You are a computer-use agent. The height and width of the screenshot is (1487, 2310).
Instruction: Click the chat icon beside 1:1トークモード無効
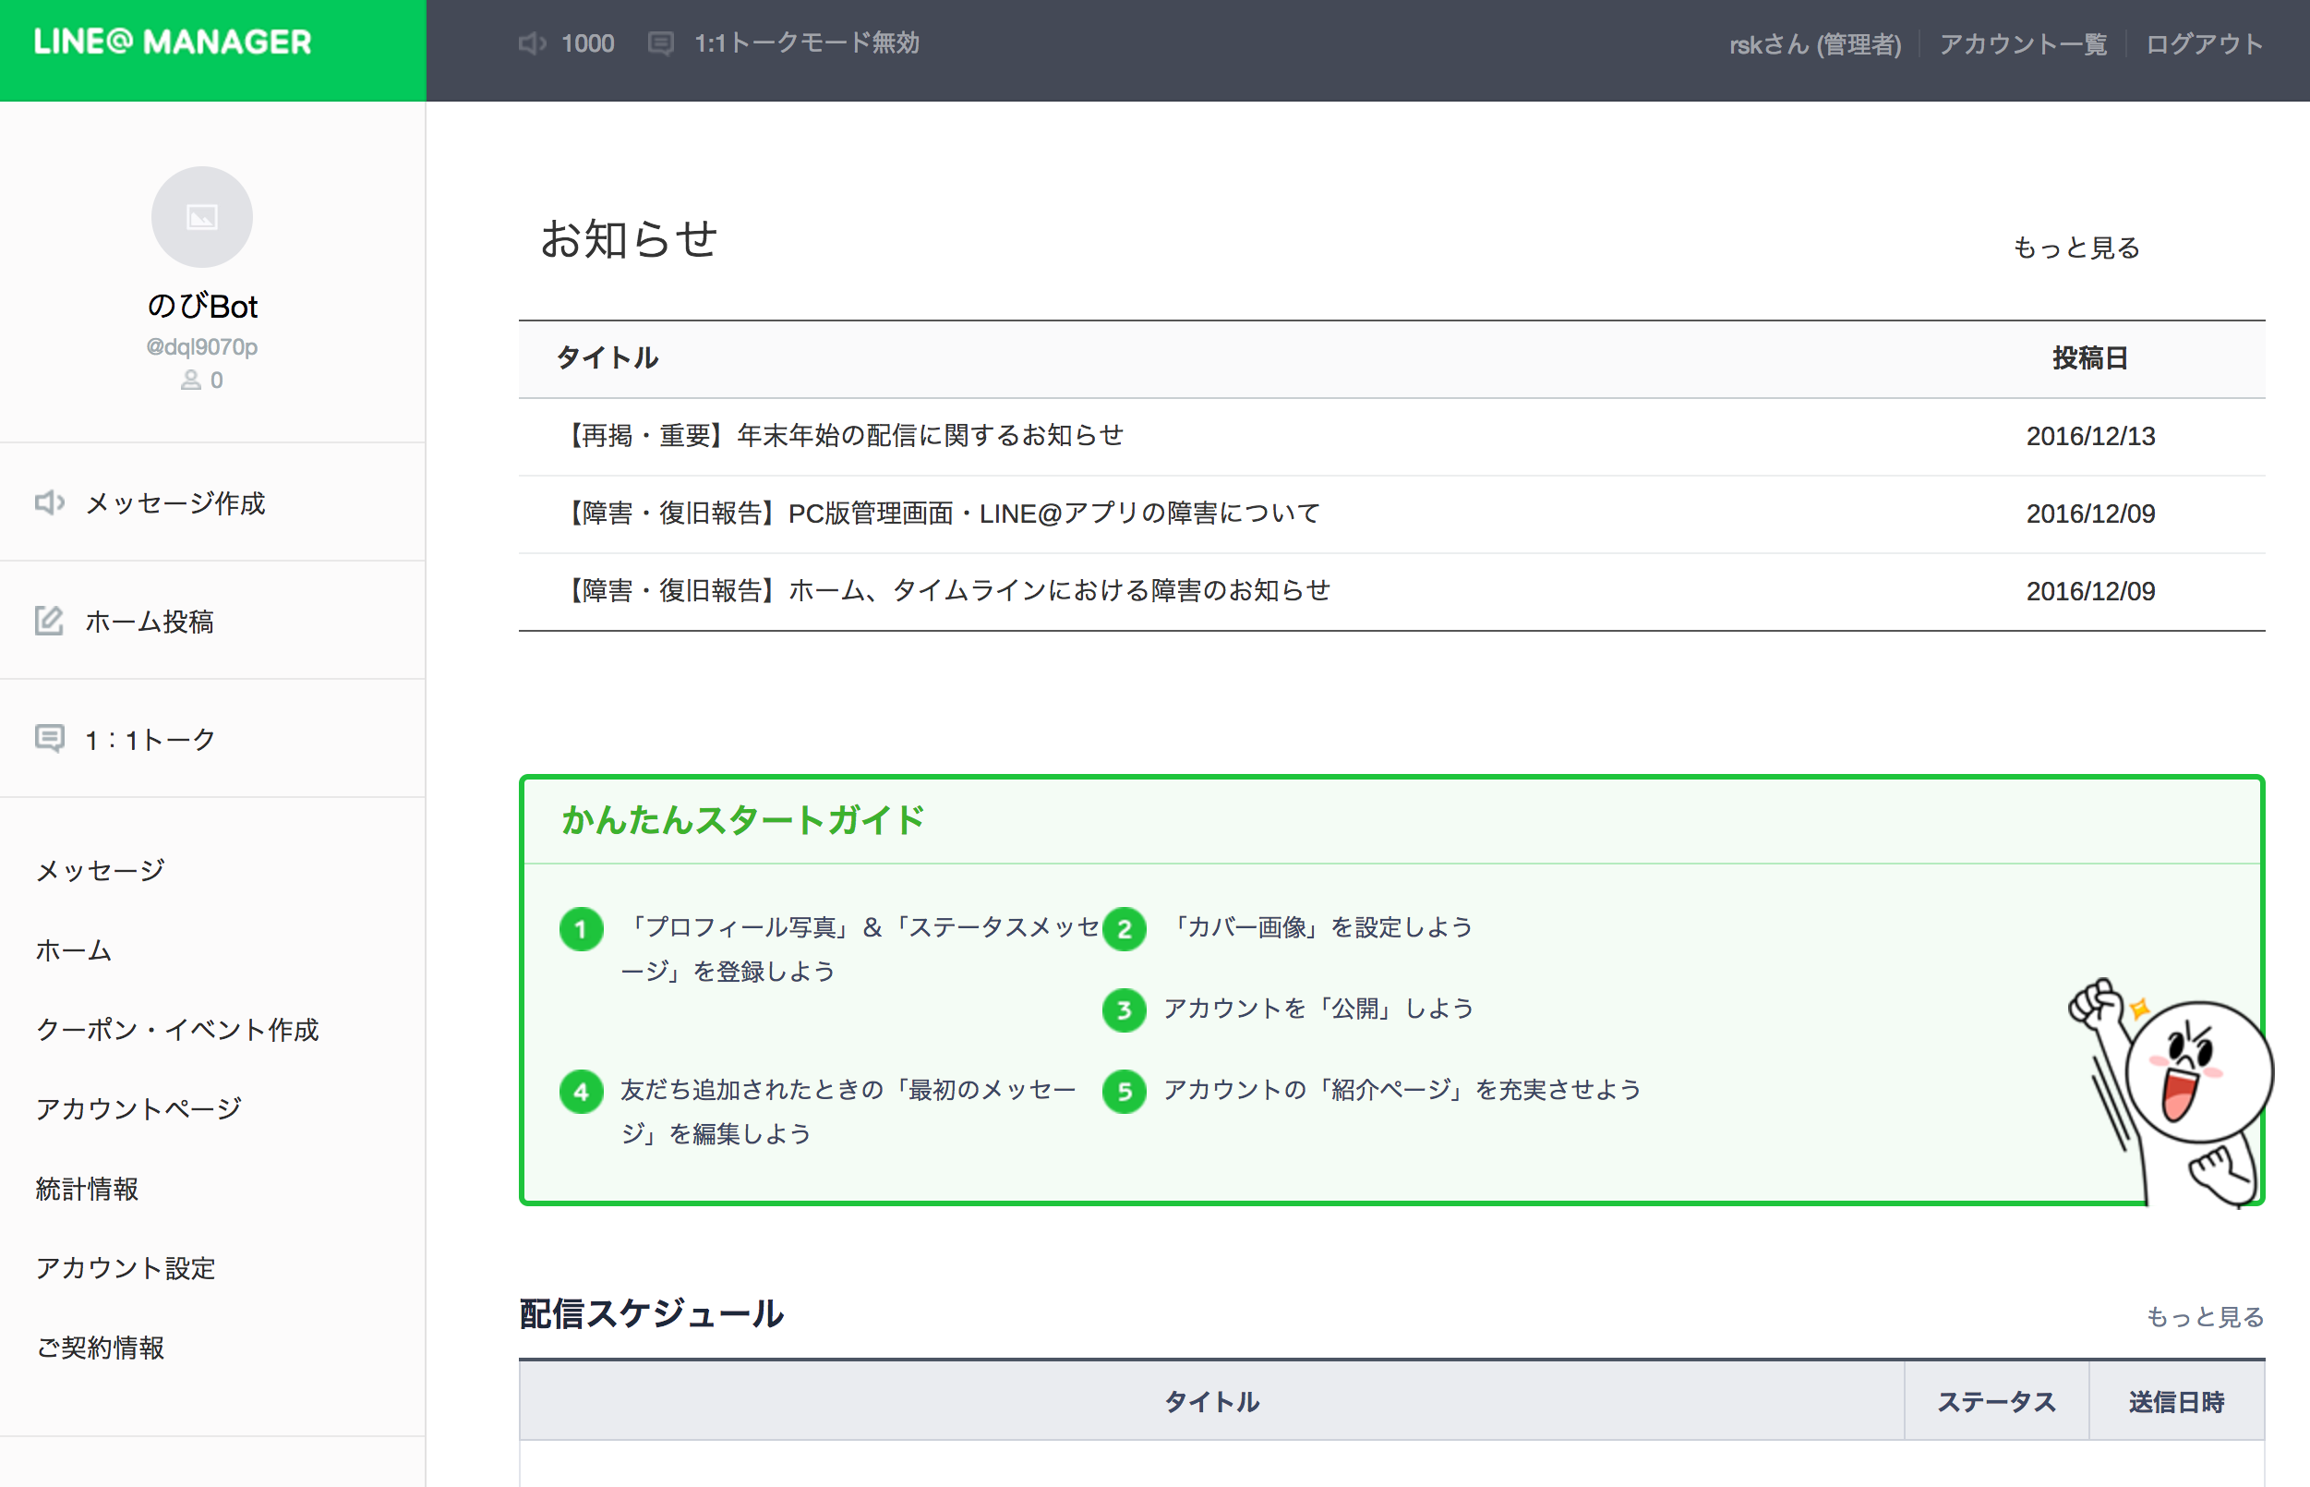[x=660, y=43]
